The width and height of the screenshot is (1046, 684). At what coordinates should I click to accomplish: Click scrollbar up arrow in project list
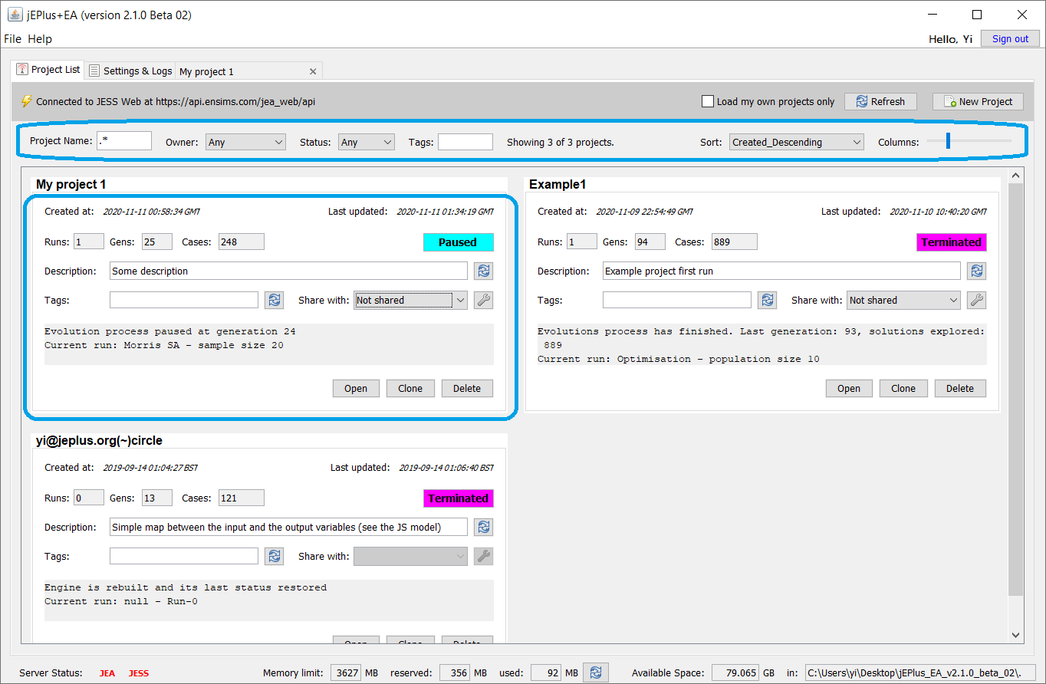pos(1015,176)
